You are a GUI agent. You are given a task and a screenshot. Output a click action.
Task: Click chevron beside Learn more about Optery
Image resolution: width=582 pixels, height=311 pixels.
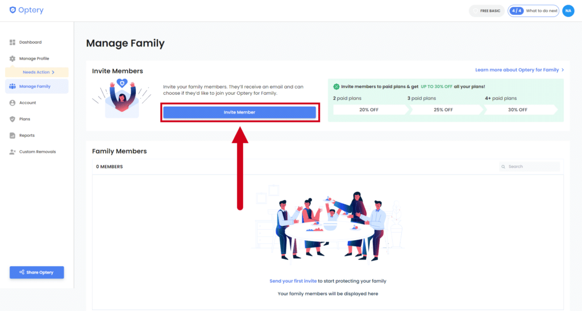(563, 70)
